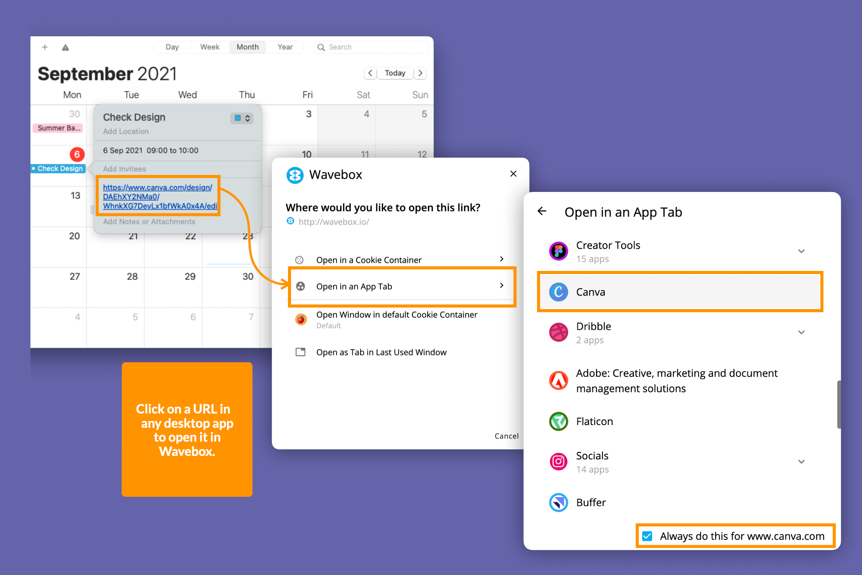Click the Flaticon app icon in list
This screenshot has height=575, width=862.
click(558, 422)
